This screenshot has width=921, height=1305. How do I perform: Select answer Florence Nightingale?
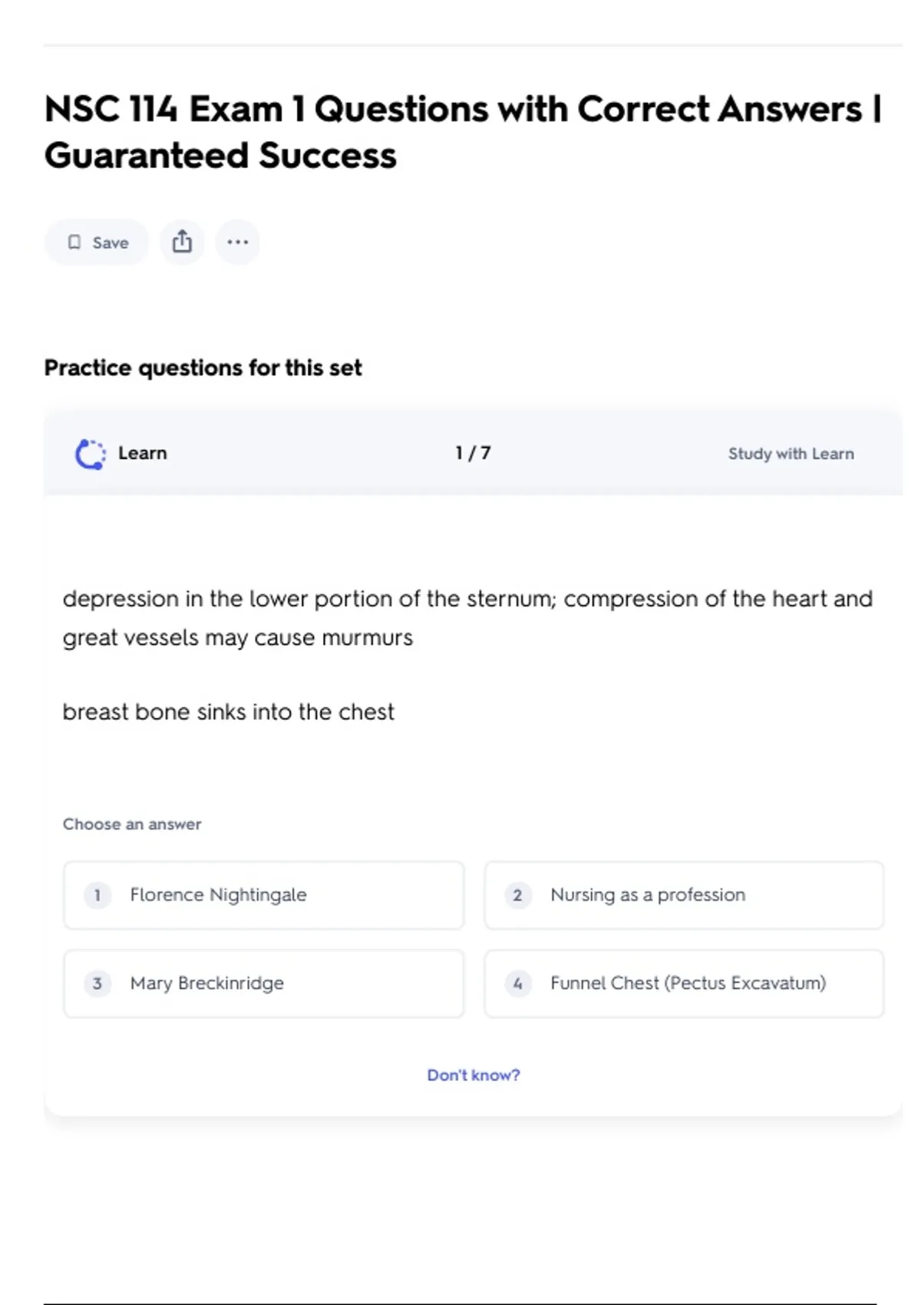263,895
